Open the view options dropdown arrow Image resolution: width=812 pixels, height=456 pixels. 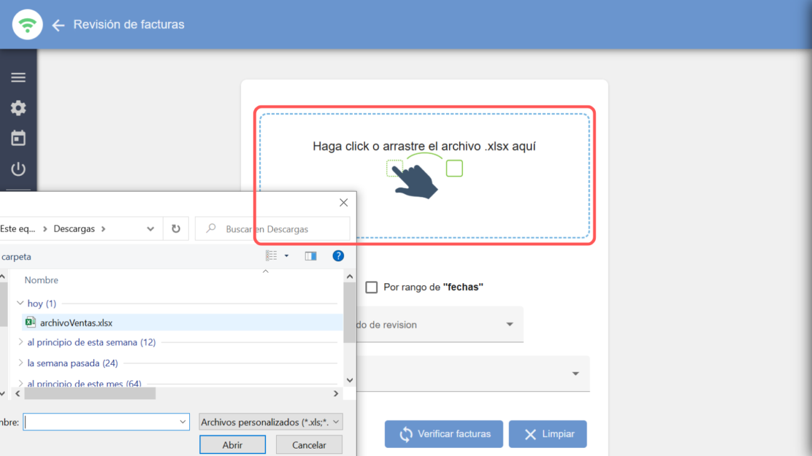[x=287, y=256]
